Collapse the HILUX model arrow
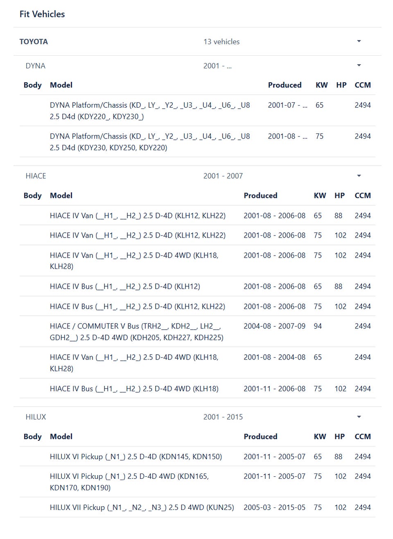The width and height of the screenshot is (393, 539). [x=359, y=417]
